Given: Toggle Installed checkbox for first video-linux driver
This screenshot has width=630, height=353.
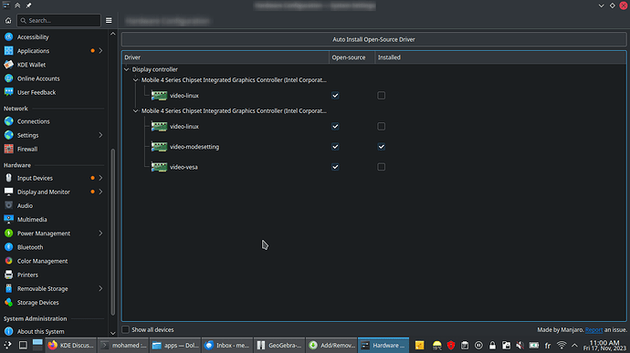Looking at the screenshot, I should pyautogui.click(x=382, y=96).
